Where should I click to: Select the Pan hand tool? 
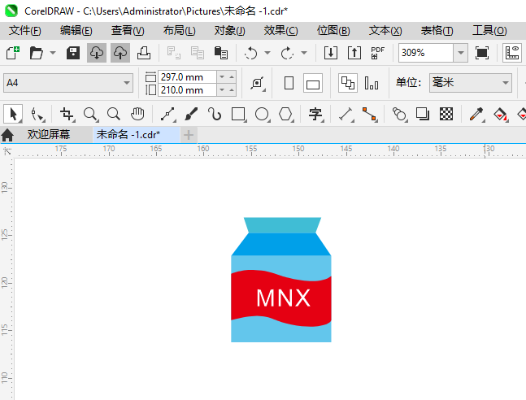pyautogui.click(x=137, y=115)
